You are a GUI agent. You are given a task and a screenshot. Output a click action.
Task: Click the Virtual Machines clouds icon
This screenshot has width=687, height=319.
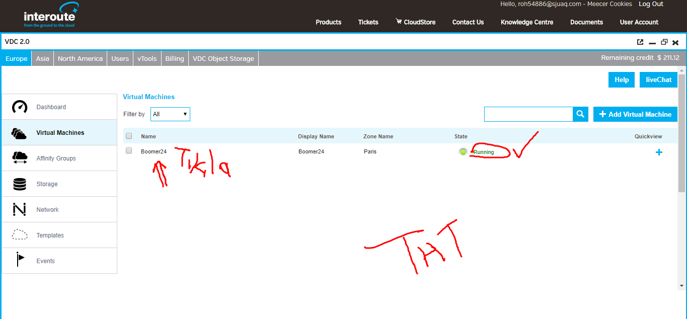point(19,133)
